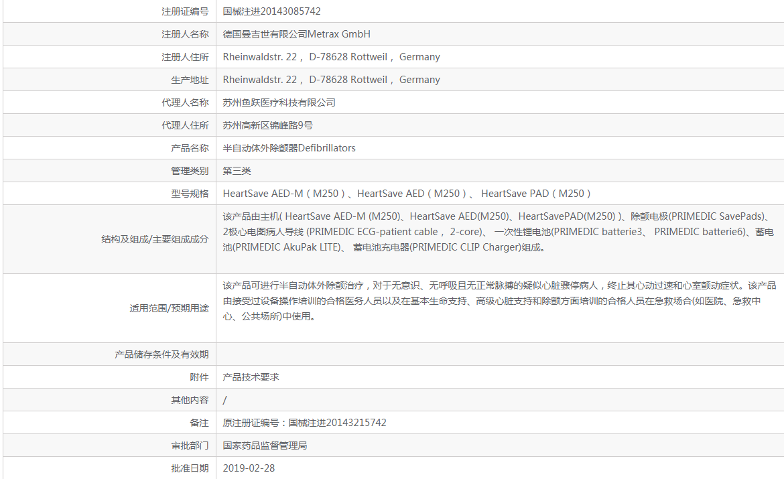
Task: Select the 审批部门 label
Action: click(190, 446)
